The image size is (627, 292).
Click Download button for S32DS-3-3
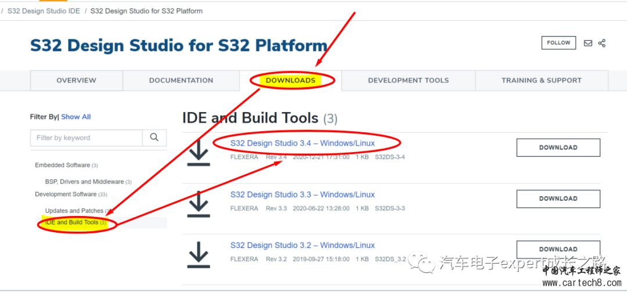coord(558,199)
